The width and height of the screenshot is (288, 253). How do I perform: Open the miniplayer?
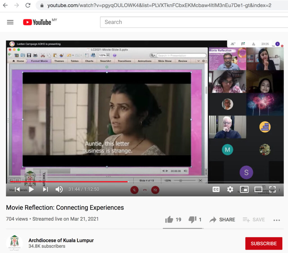click(x=244, y=189)
